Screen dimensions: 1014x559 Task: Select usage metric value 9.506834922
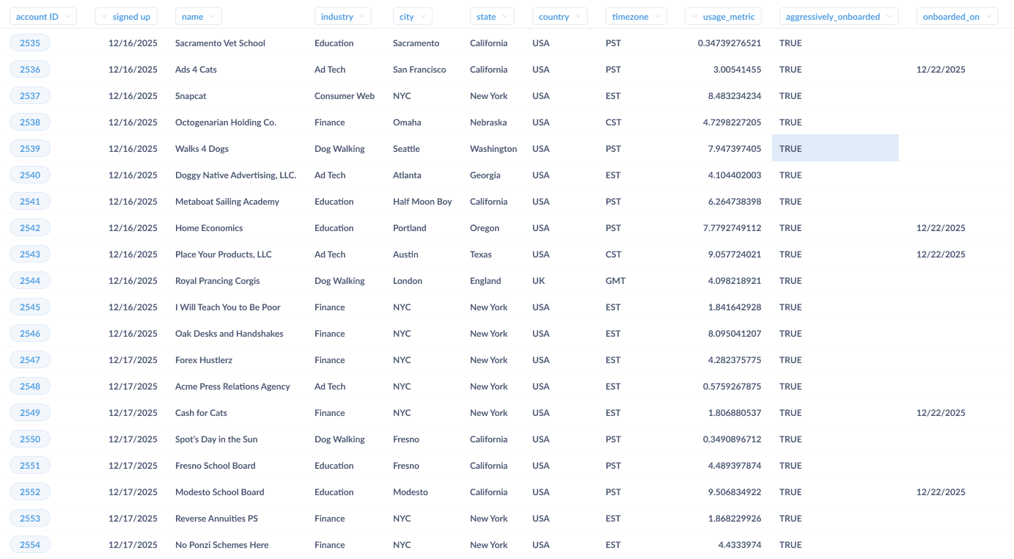pos(732,492)
